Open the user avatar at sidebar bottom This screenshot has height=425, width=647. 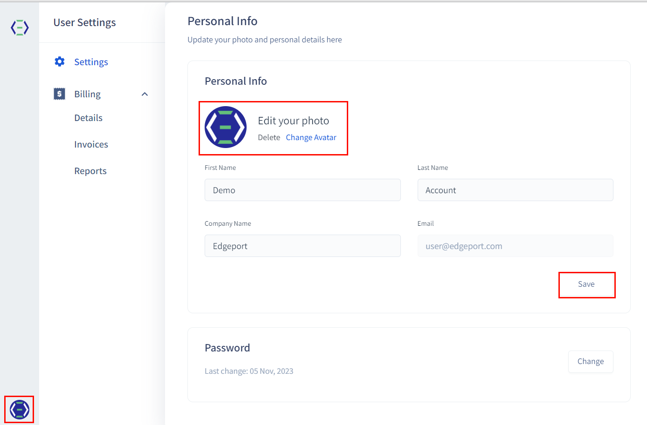click(20, 410)
